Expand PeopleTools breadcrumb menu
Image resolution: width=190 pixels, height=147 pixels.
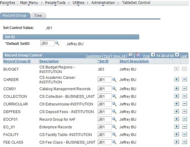tap(55, 3)
